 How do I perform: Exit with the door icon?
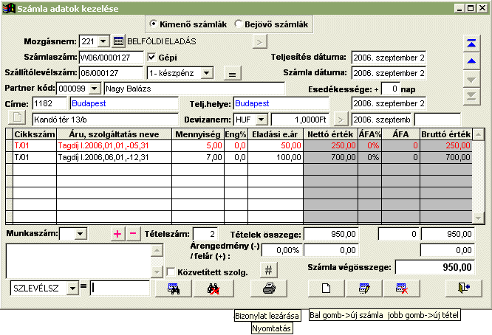[464, 289]
